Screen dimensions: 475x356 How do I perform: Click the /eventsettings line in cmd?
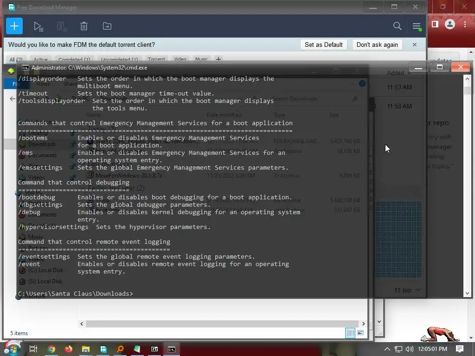pyautogui.click(x=137, y=257)
